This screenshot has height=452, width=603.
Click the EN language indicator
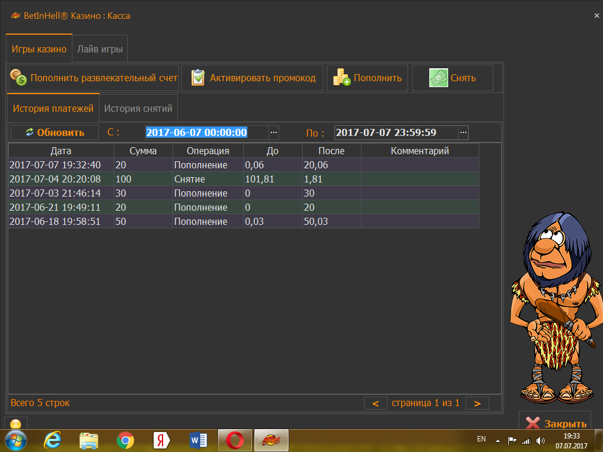click(x=481, y=439)
